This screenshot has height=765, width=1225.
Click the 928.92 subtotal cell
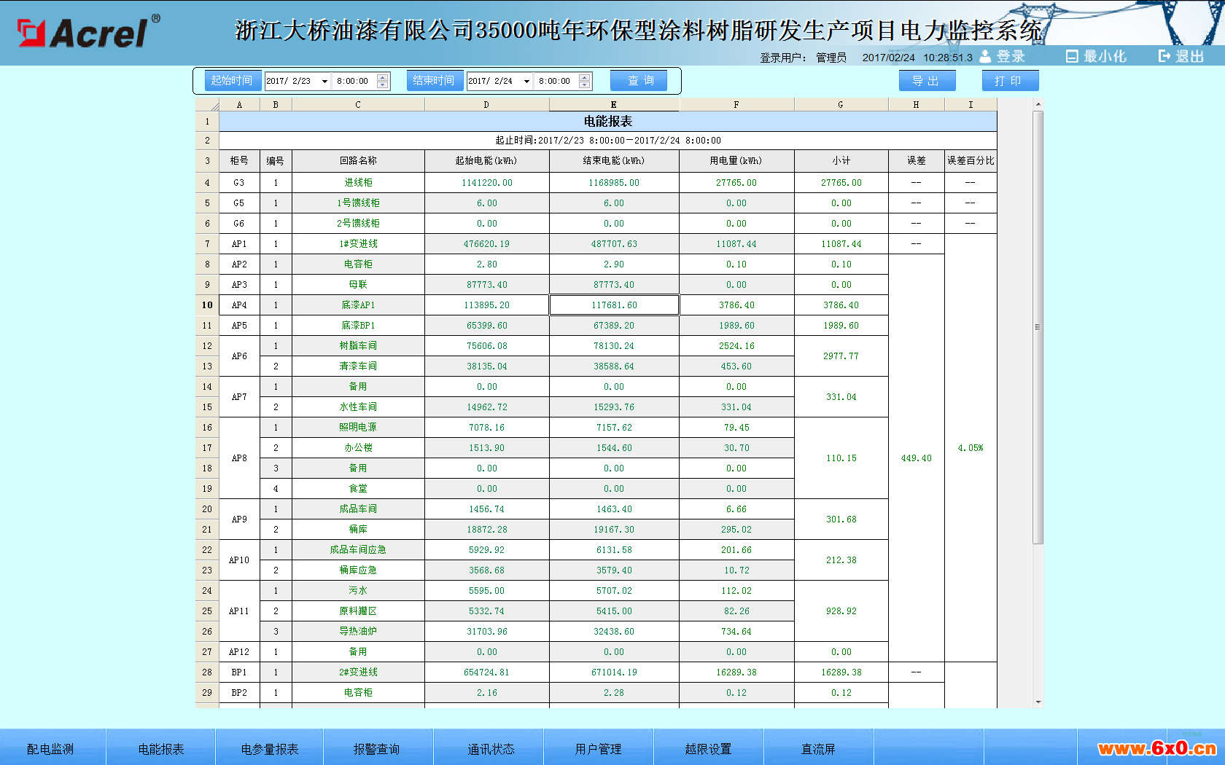tap(841, 611)
